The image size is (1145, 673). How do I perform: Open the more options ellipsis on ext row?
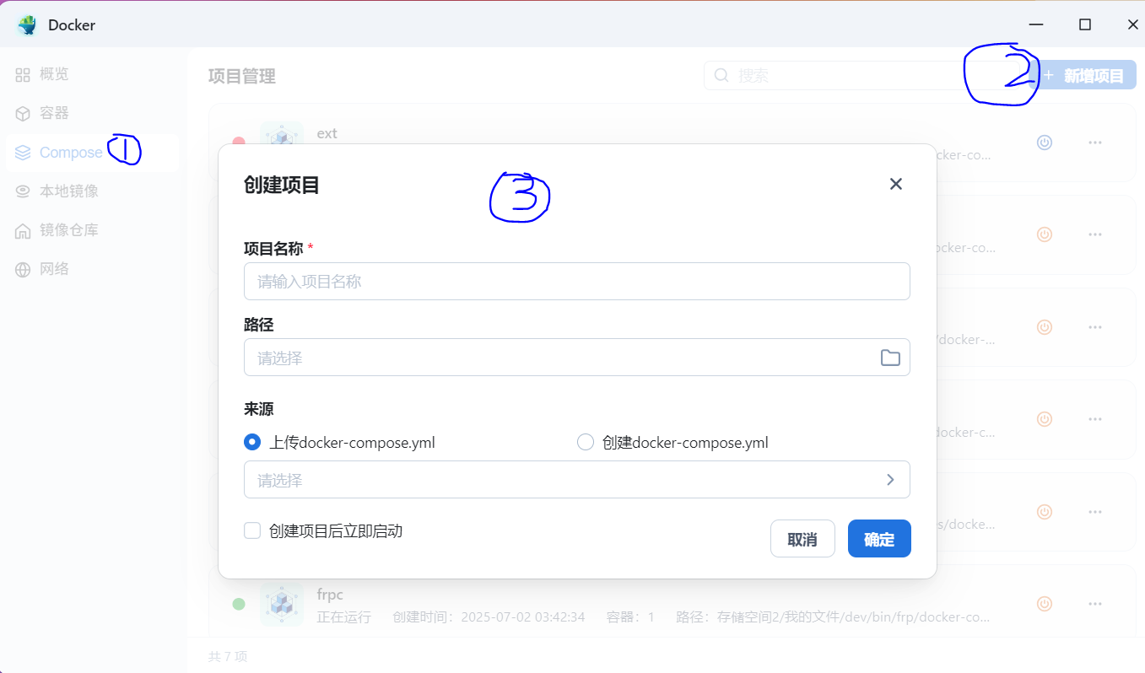coord(1095,143)
